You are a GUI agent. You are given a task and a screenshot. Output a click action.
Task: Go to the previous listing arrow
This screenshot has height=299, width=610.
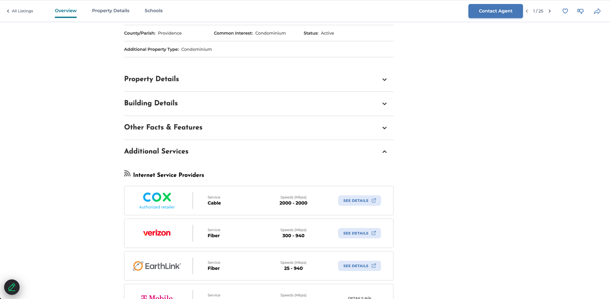(527, 11)
